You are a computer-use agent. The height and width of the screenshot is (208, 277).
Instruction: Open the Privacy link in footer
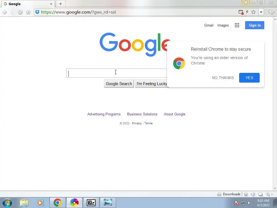[x=137, y=123]
